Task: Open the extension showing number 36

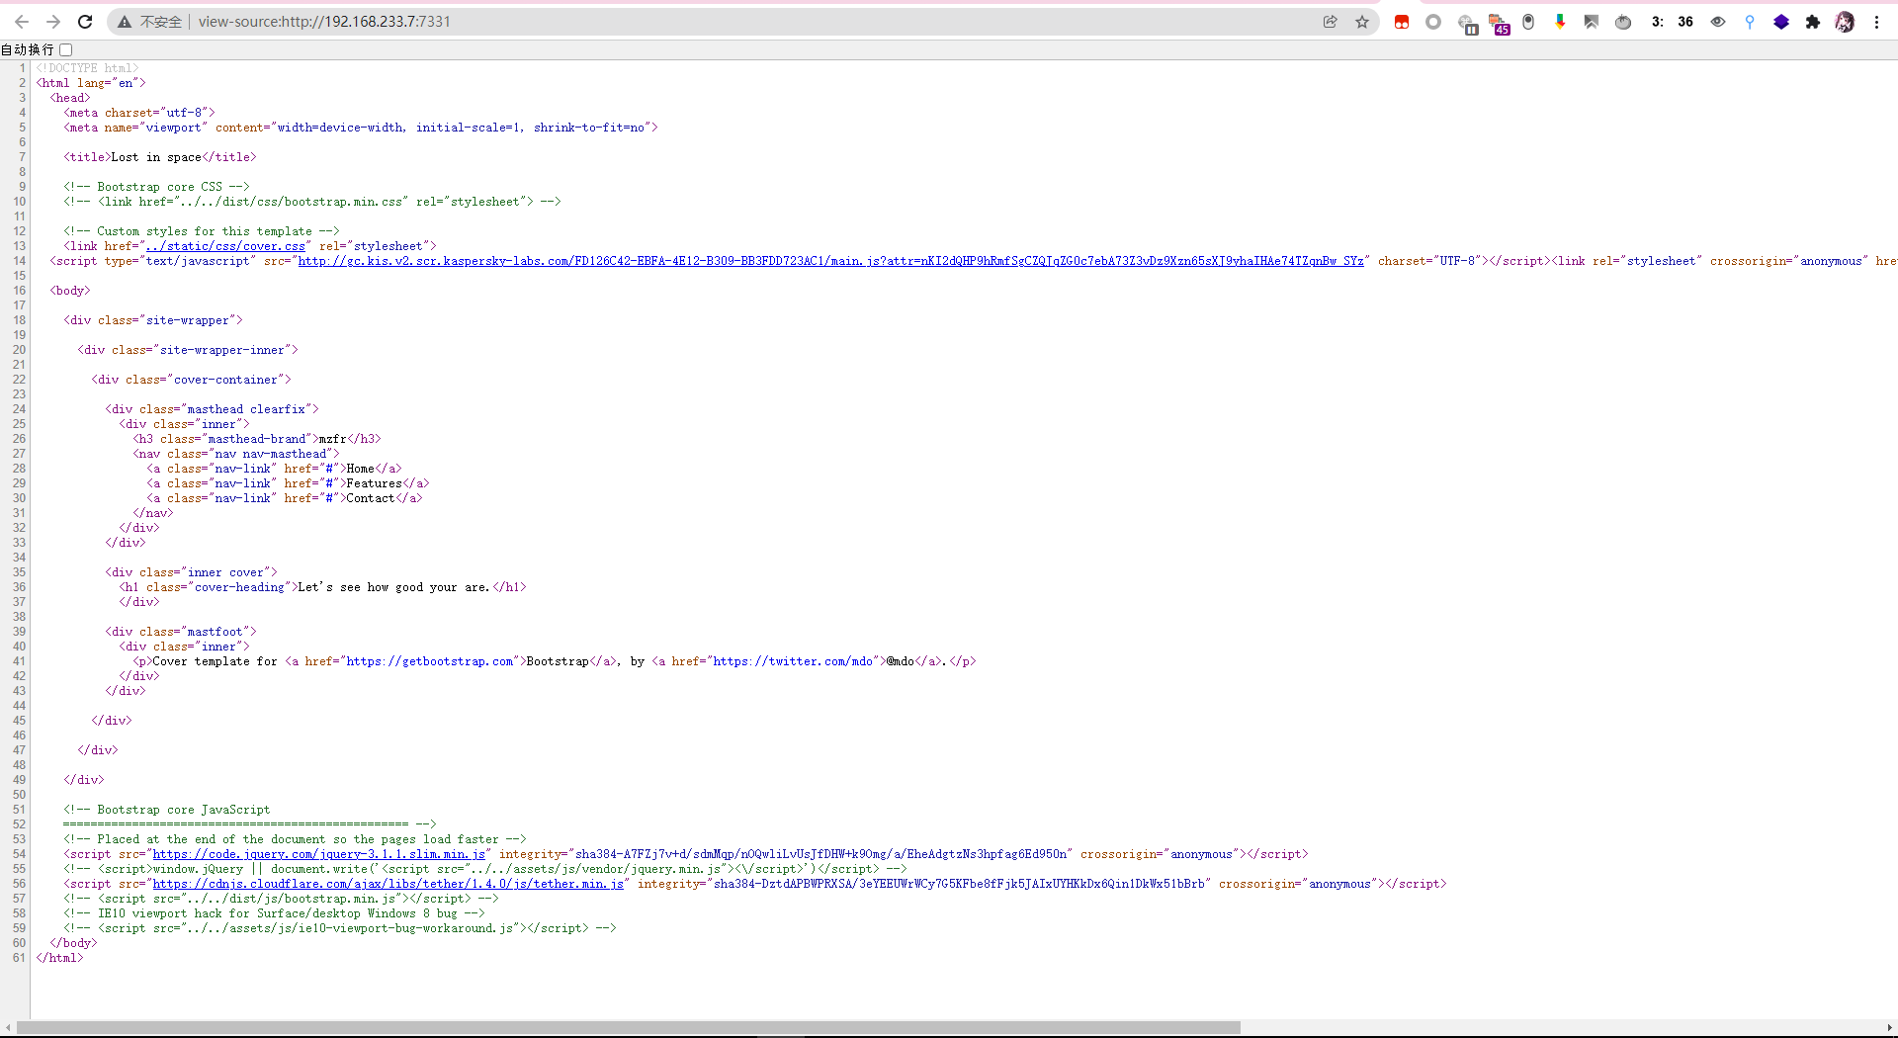Action: (x=1685, y=22)
